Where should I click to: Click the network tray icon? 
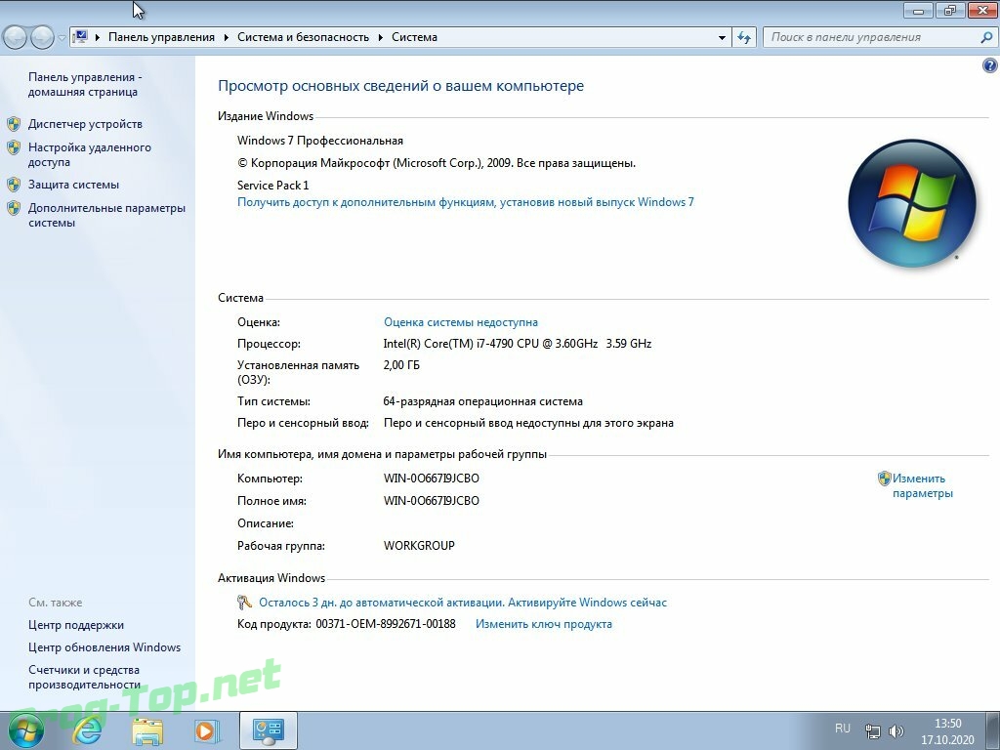pyautogui.click(x=872, y=730)
